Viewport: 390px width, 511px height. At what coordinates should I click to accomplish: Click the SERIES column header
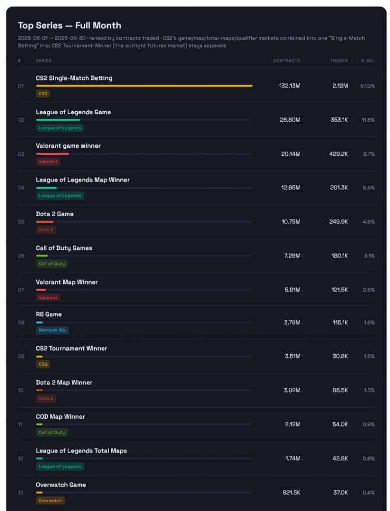tap(44, 60)
